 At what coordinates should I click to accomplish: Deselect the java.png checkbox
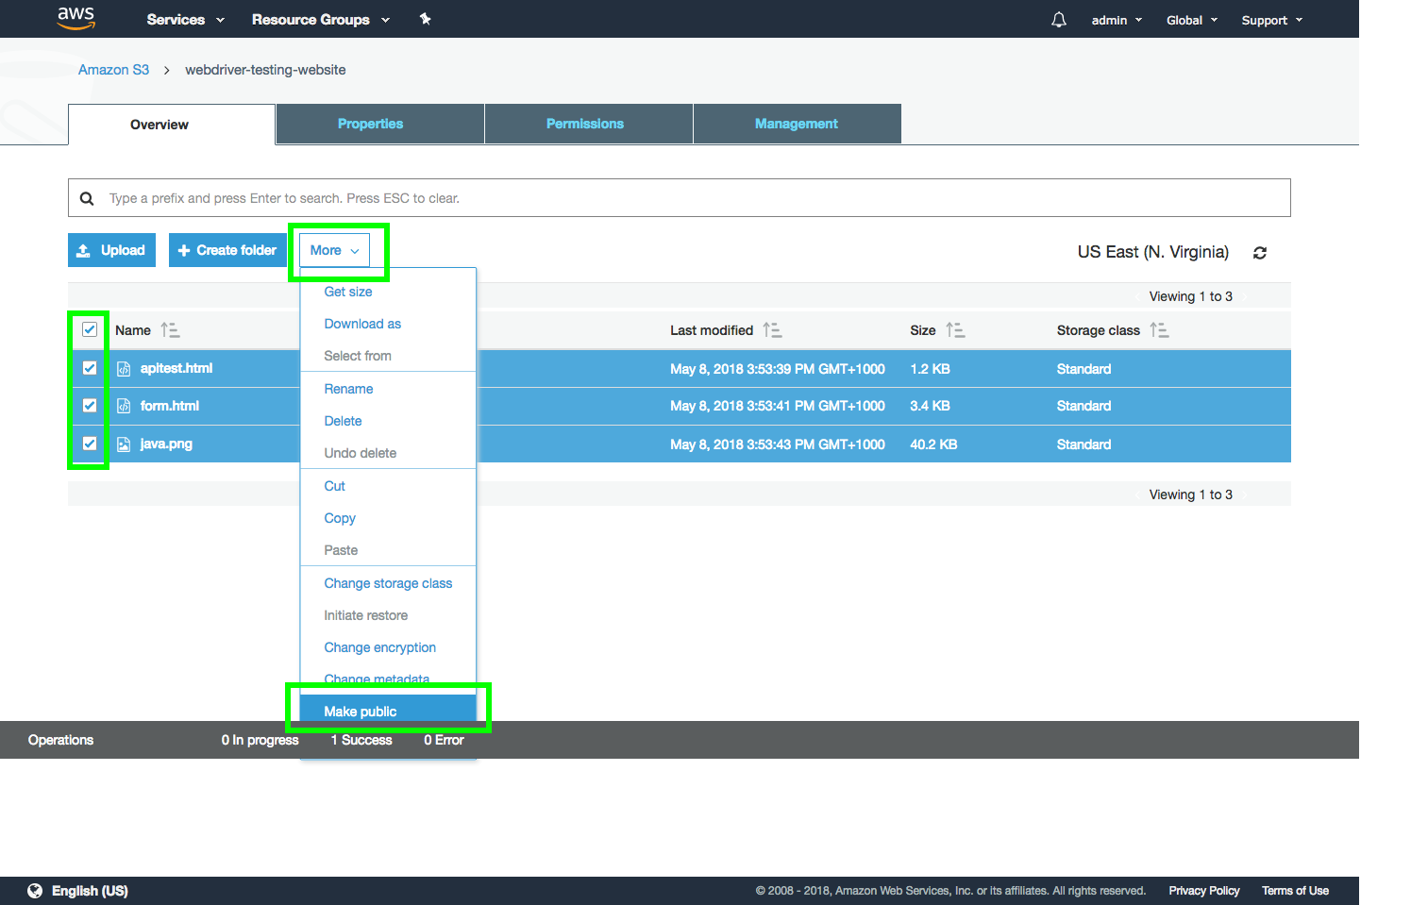90,444
